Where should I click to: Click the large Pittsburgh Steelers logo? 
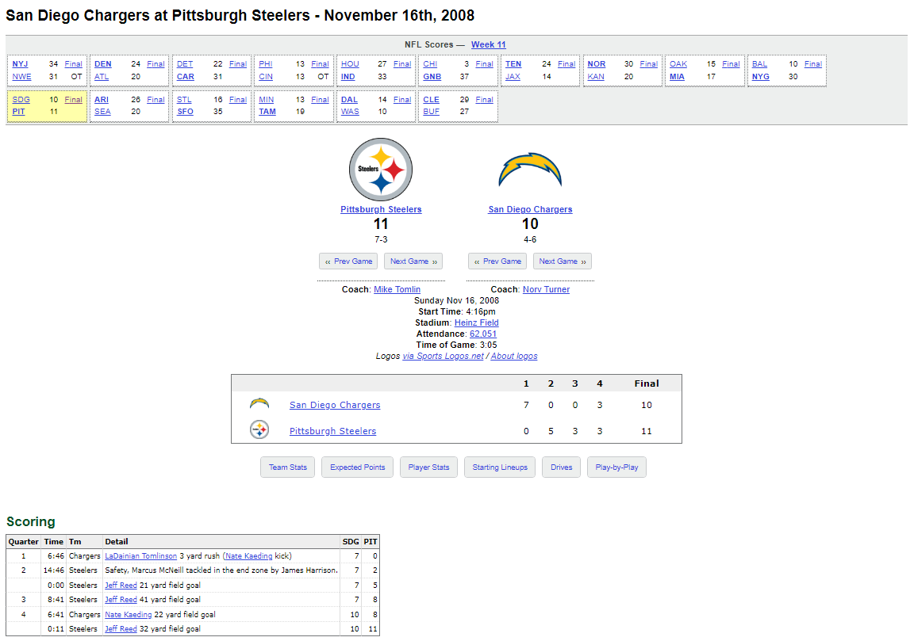[x=381, y=170]
